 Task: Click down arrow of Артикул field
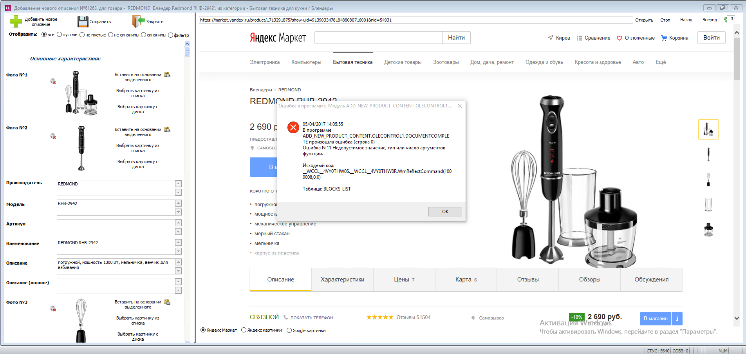pyautogui.click(x=178, y=232)
